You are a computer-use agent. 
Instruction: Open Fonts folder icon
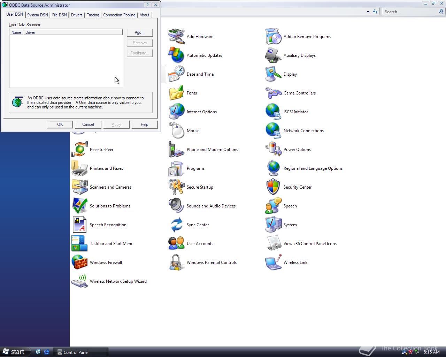tap(176, 93)
